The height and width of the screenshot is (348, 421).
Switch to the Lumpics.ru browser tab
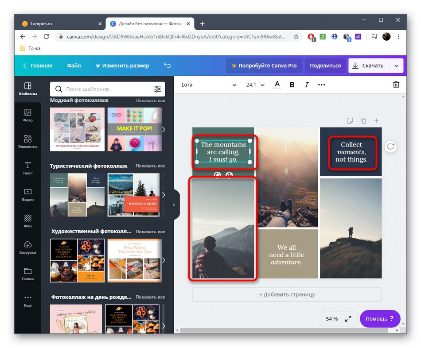click(x=61, y=24)
